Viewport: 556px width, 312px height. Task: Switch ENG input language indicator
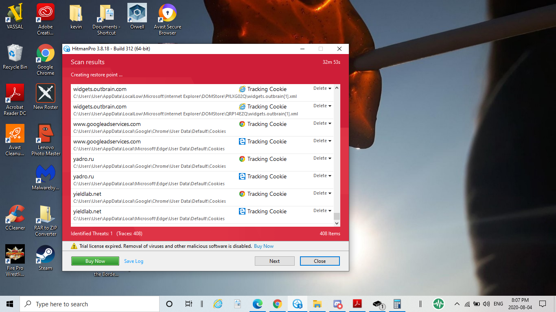(498, 304)
